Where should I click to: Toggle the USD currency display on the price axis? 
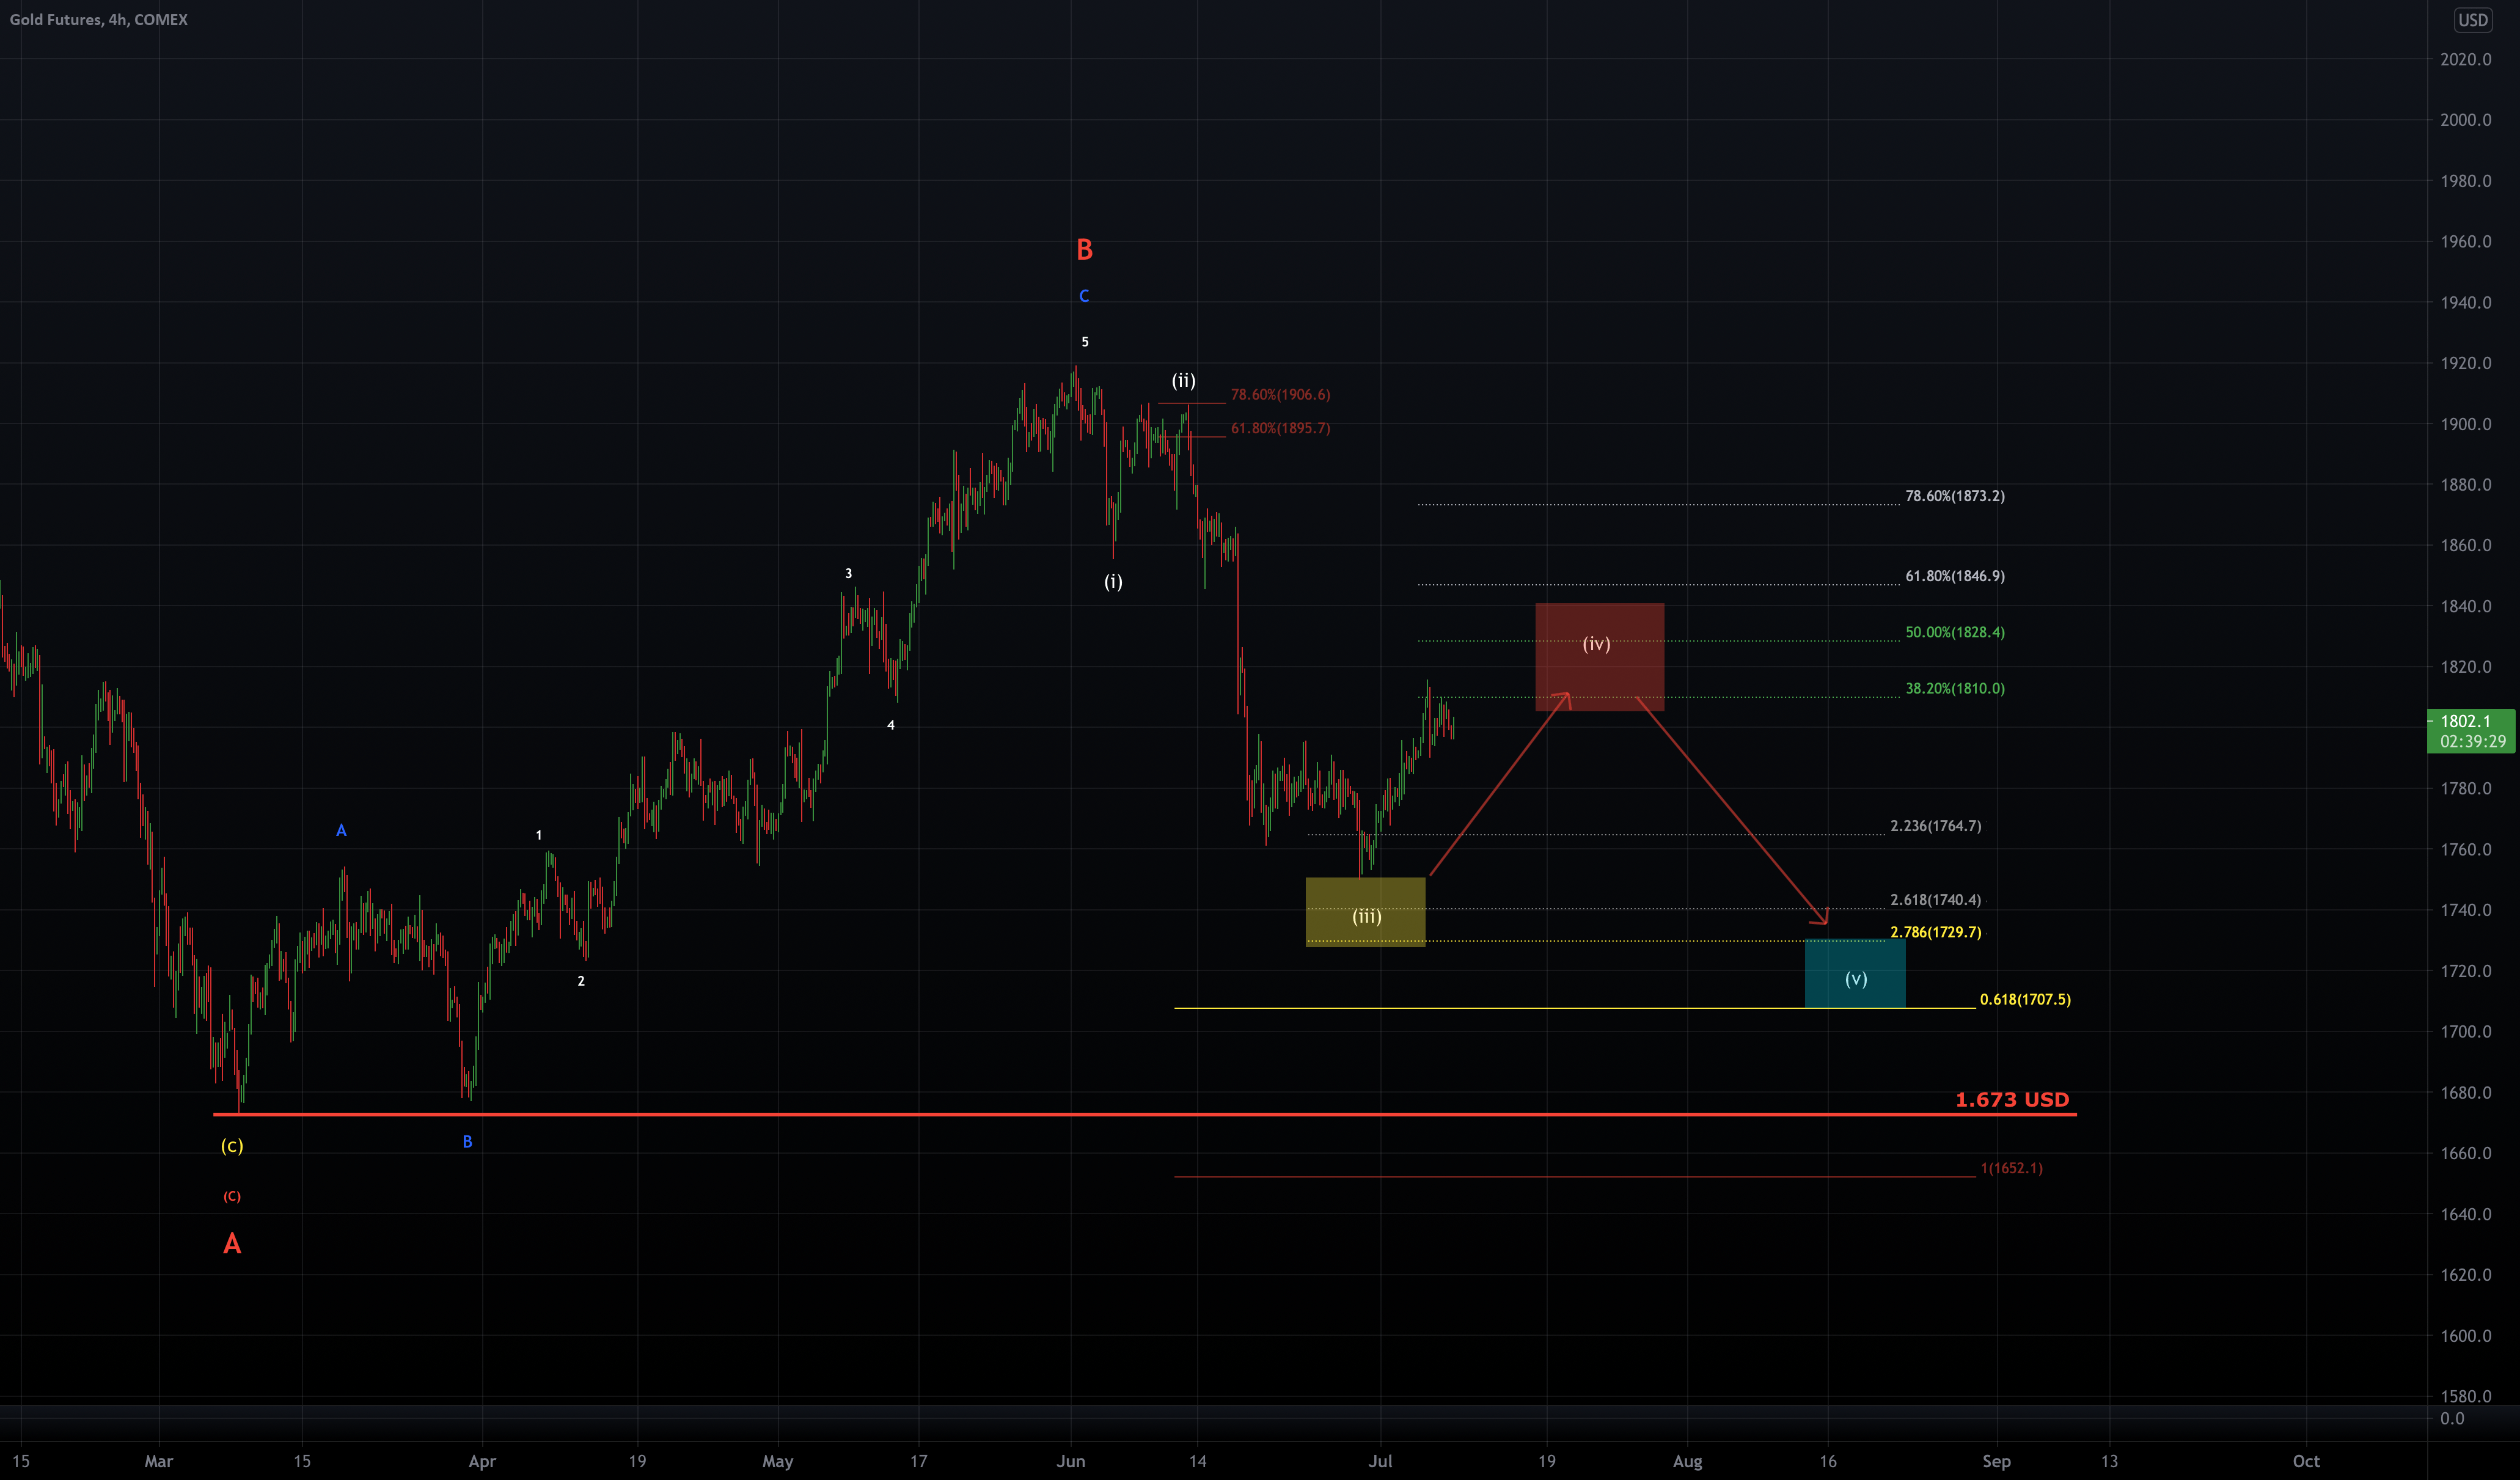pos(2473,20)
